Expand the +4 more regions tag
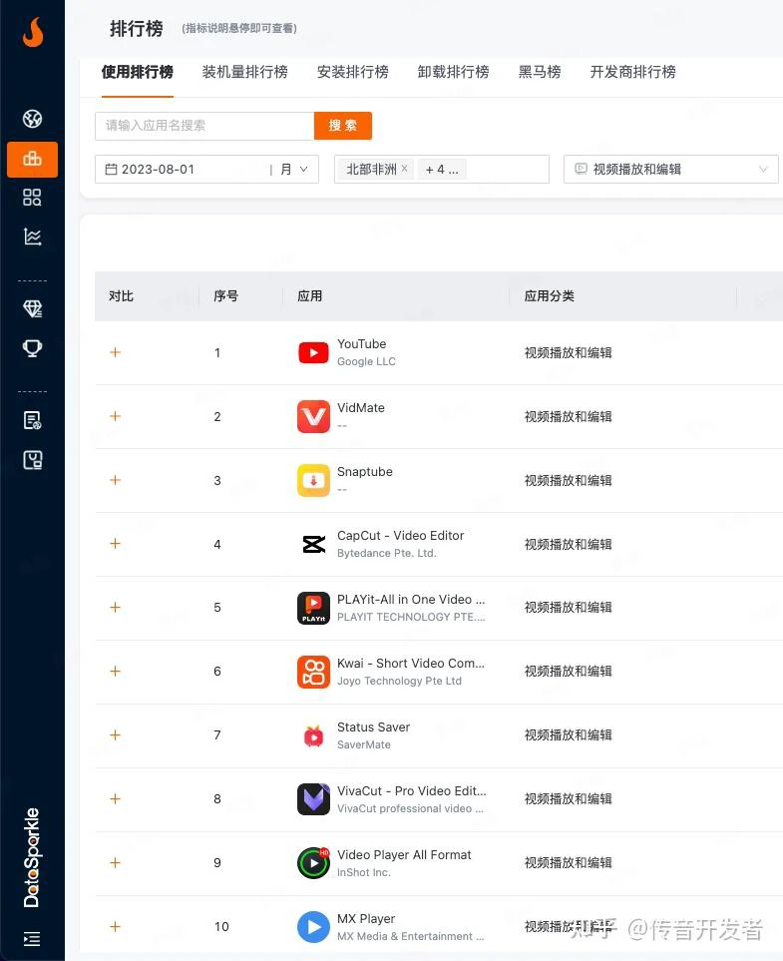The image size is (783, 961). [442, 170]
